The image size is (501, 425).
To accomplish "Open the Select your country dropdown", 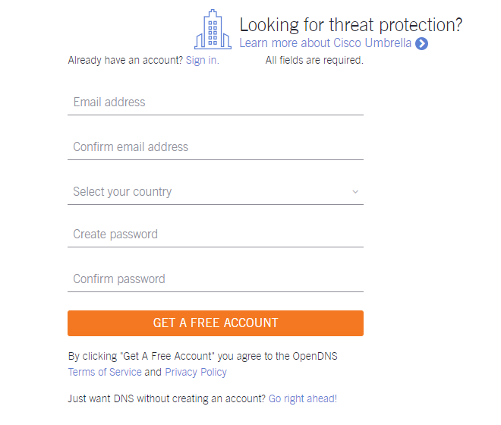I will point(216,192).
